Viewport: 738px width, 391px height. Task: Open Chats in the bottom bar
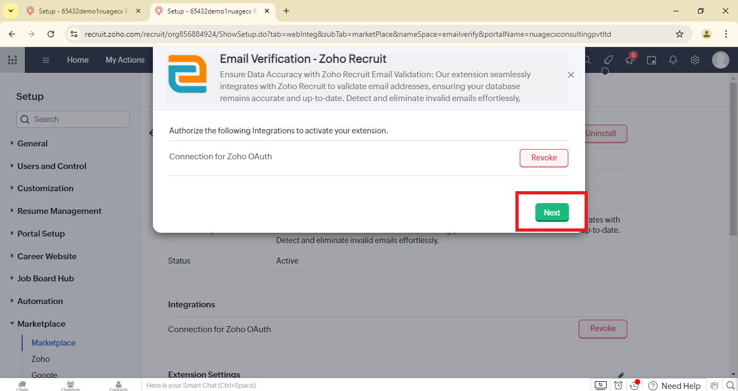[23, 386]
